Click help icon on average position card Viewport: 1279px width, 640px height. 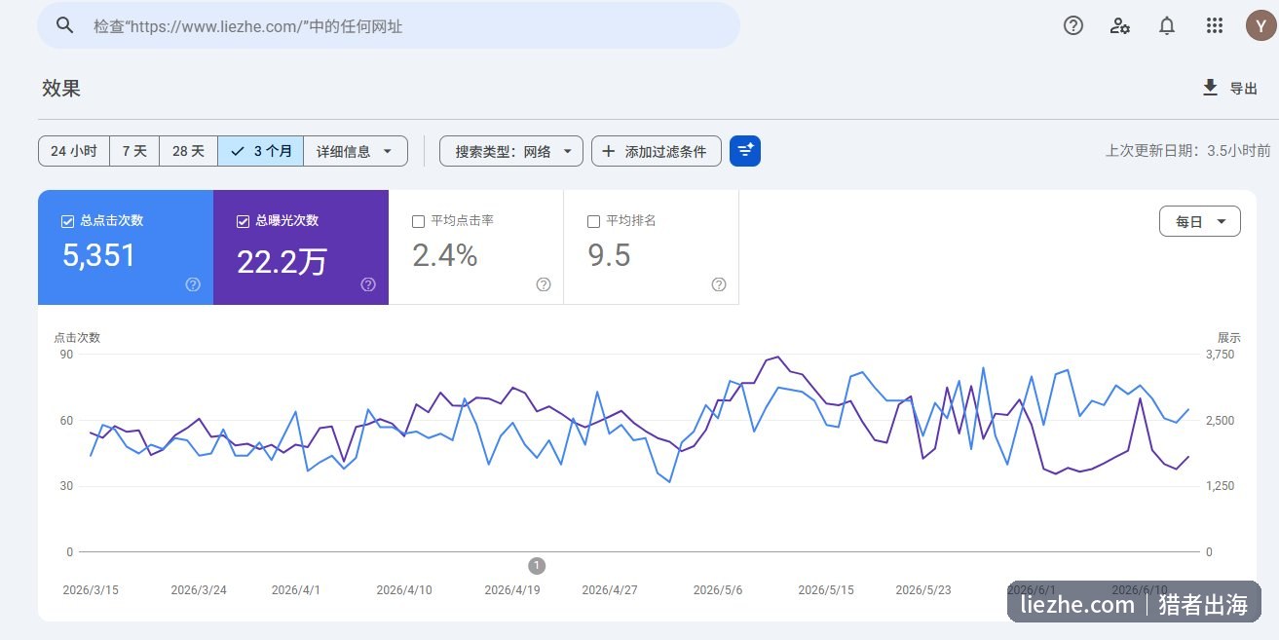719,284
